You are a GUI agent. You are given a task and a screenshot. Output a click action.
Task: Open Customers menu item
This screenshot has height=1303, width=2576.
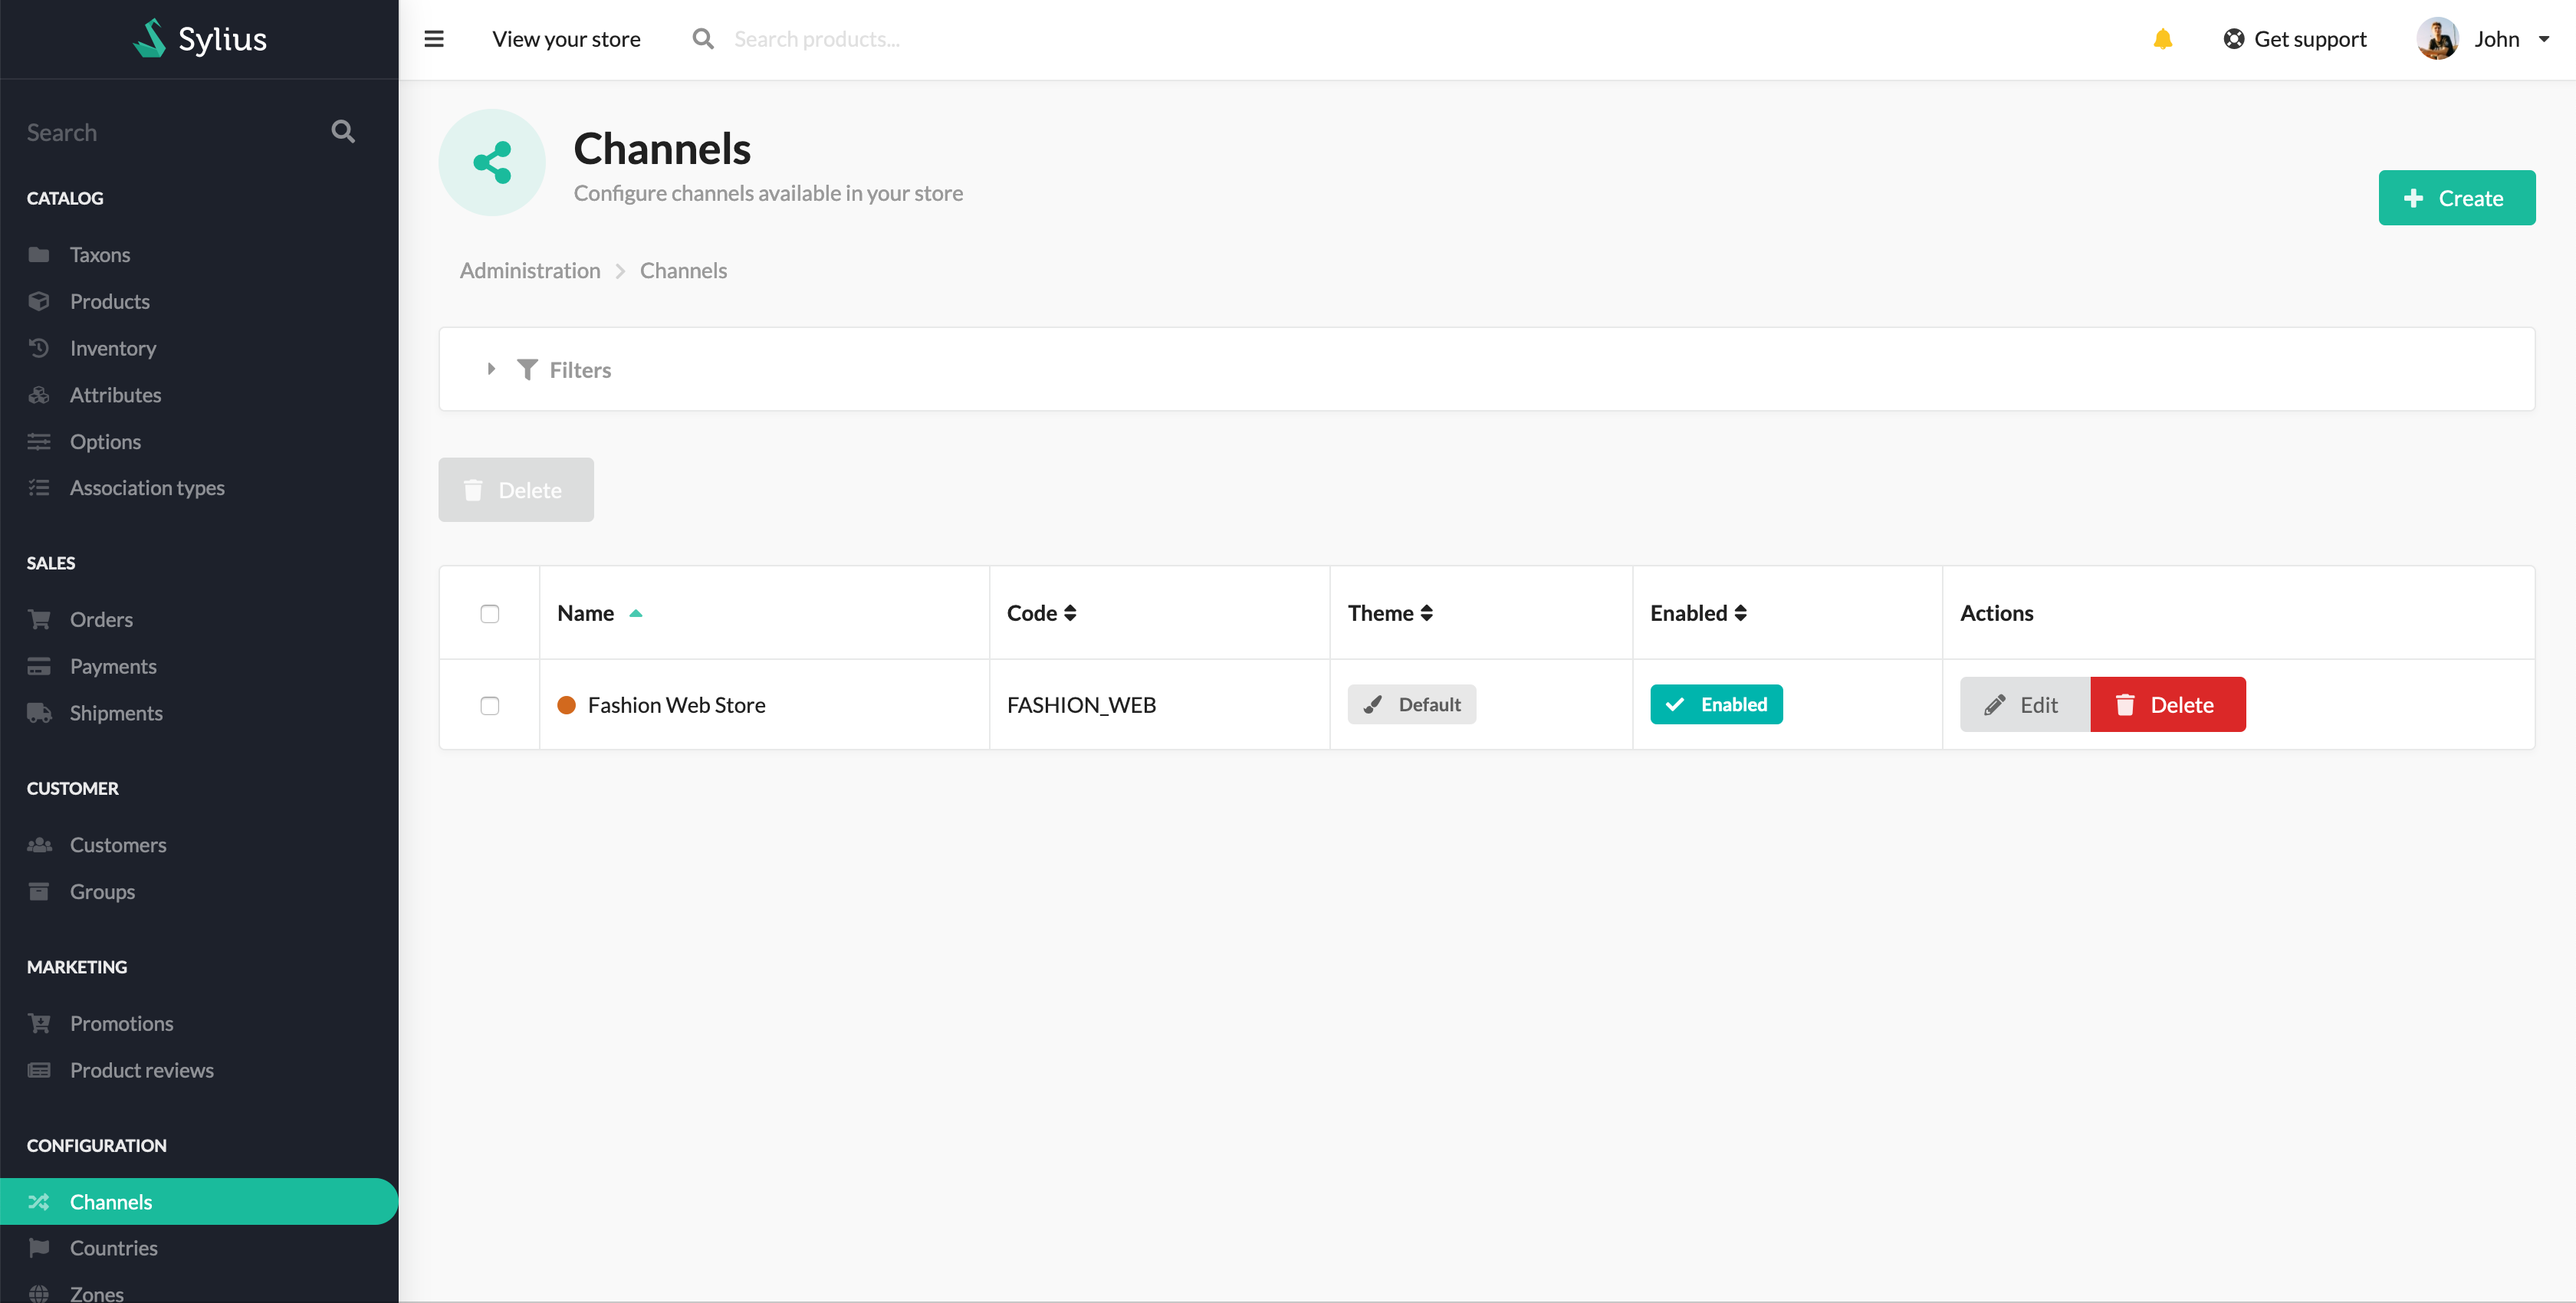[x=199, y=845]
